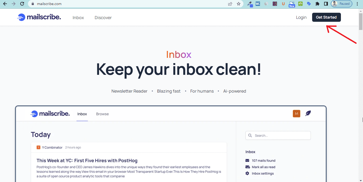Open This Week at YC email title
Screen dimensions: 363x182
tap(87, 161)
